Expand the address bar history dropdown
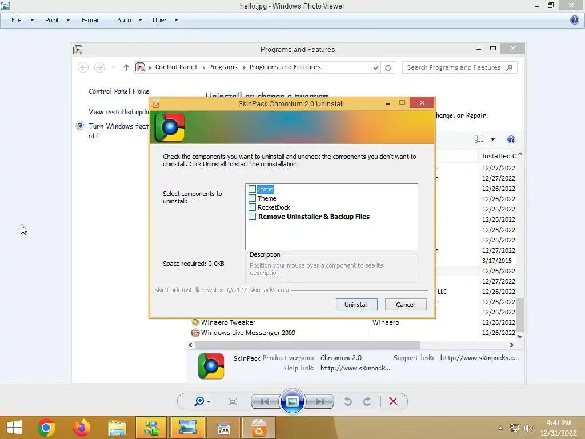Viewport: 585px width, 439px height. pyautogui.click(x=375, y=67)
